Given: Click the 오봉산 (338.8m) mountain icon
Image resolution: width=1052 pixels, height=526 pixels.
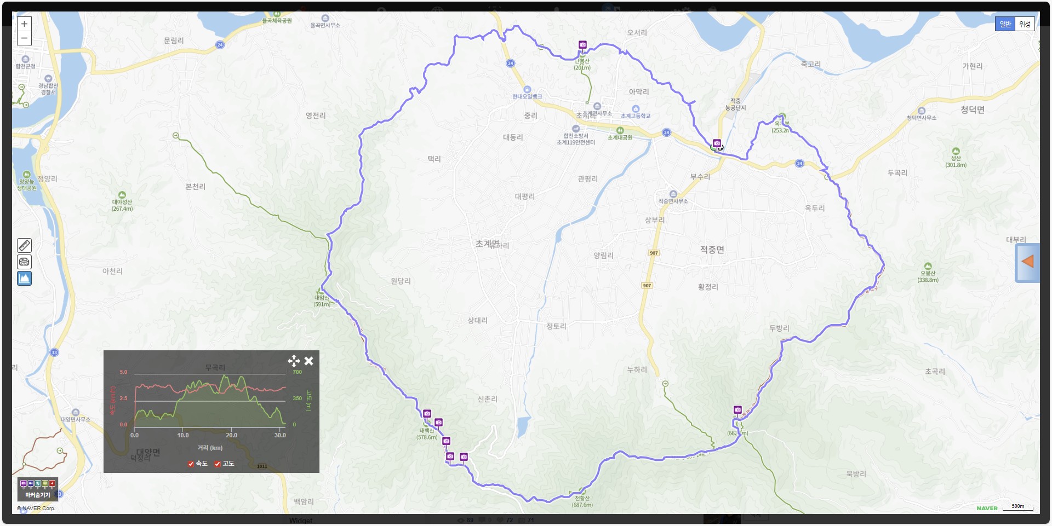Looking at the screenshot, I should point(928,266).
